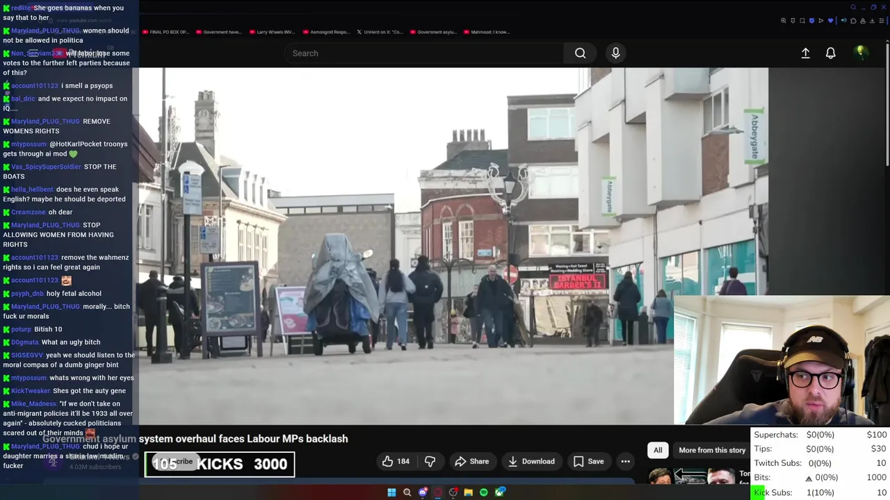The width and height of the screenshot is (890, 500).
Task: Click the 'Twitch Subs:' goal row
Action: point(820,463)
